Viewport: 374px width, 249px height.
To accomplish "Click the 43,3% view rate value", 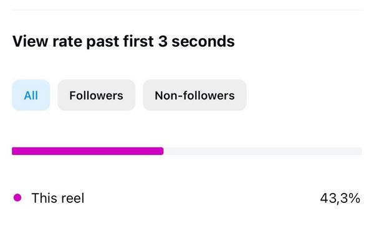I will point(340,199).
